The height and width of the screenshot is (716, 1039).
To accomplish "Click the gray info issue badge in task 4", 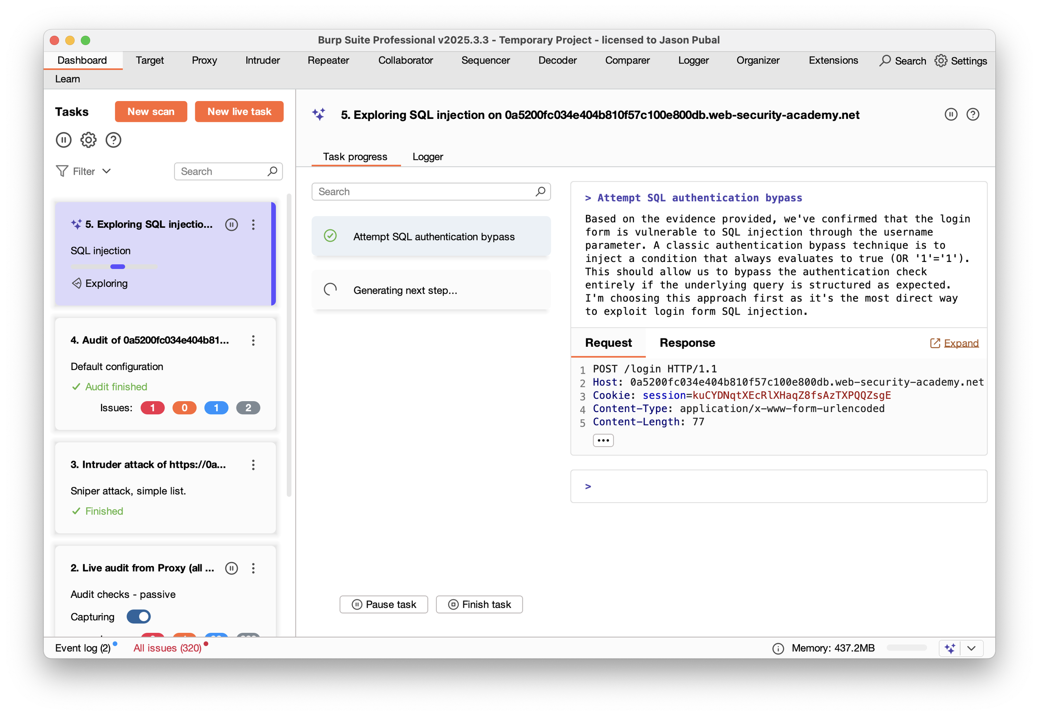I will [x=248, y=408].
